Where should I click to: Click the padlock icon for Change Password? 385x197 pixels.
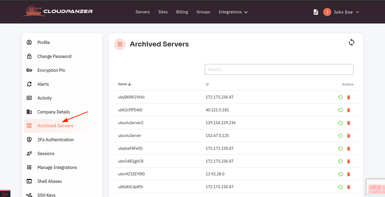coord(29,56)
